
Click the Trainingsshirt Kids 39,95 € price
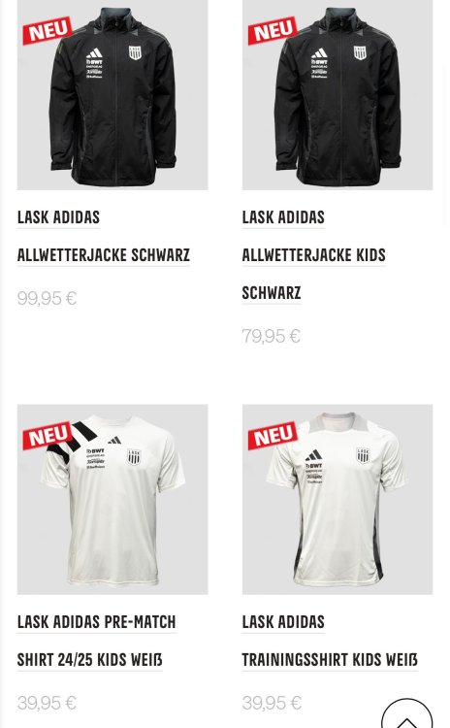pos(272,703)
